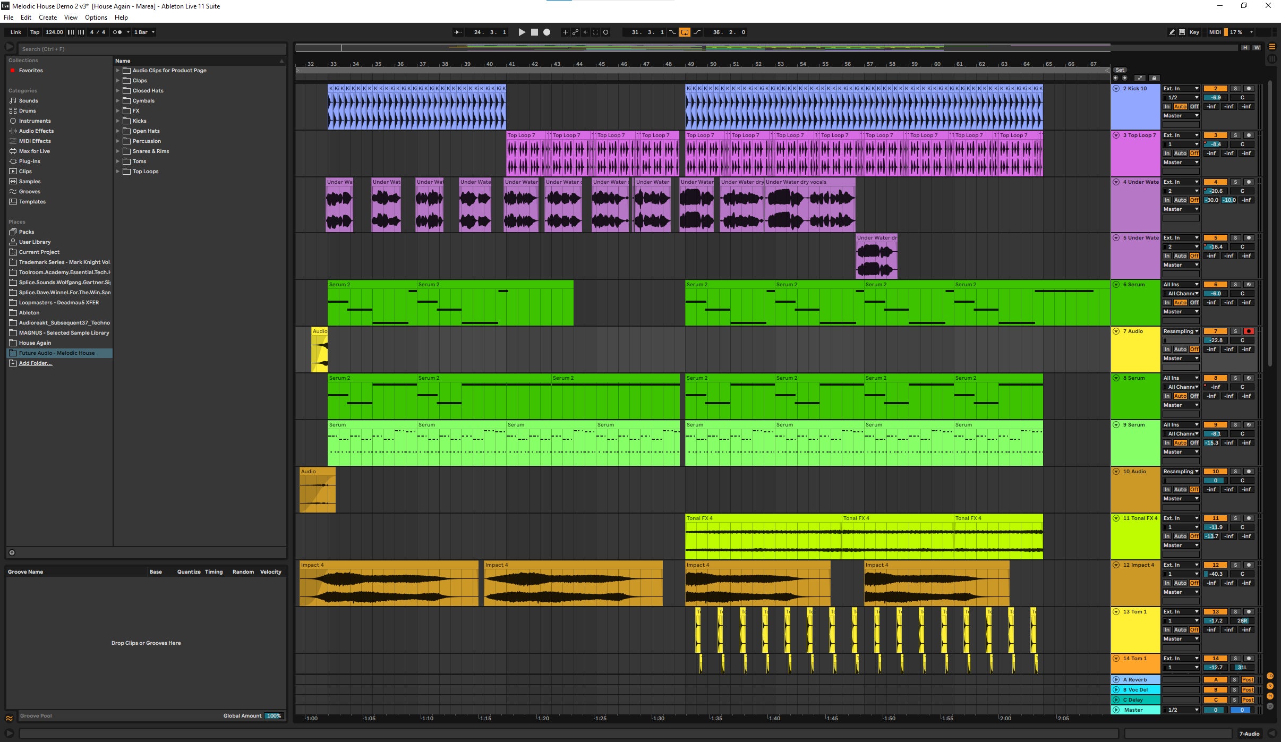Disarm recording on 7 Audio track
This screenshot has width=1281, height=742.
coord(1249,331)
